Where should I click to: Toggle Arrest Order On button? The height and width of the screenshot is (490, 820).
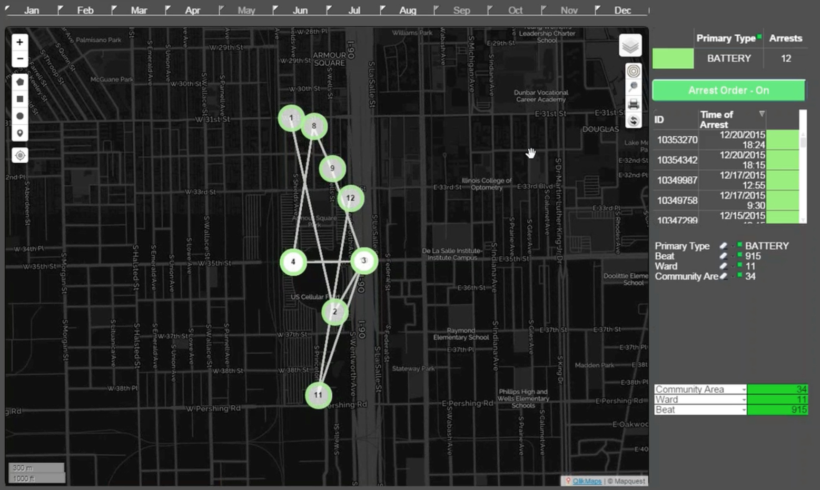(x=728, y=91)
